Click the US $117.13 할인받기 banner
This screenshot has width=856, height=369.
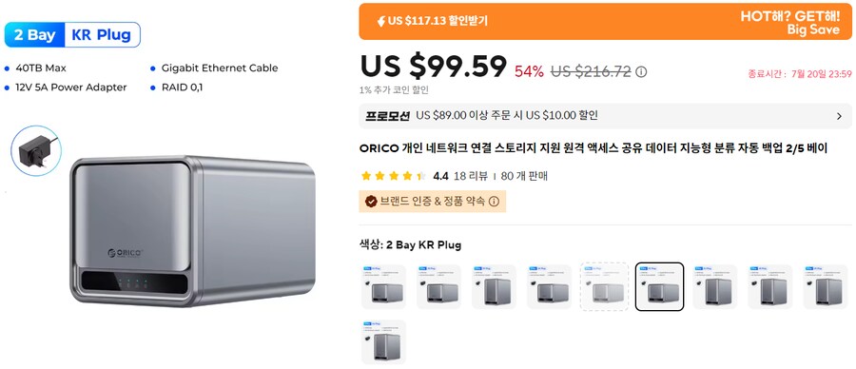[605, 21]
